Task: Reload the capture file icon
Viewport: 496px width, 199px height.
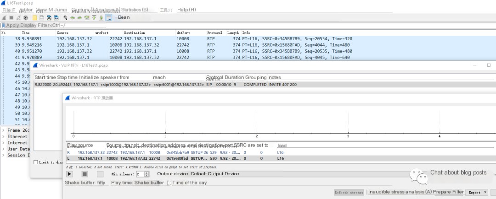Action: [56, 18]
